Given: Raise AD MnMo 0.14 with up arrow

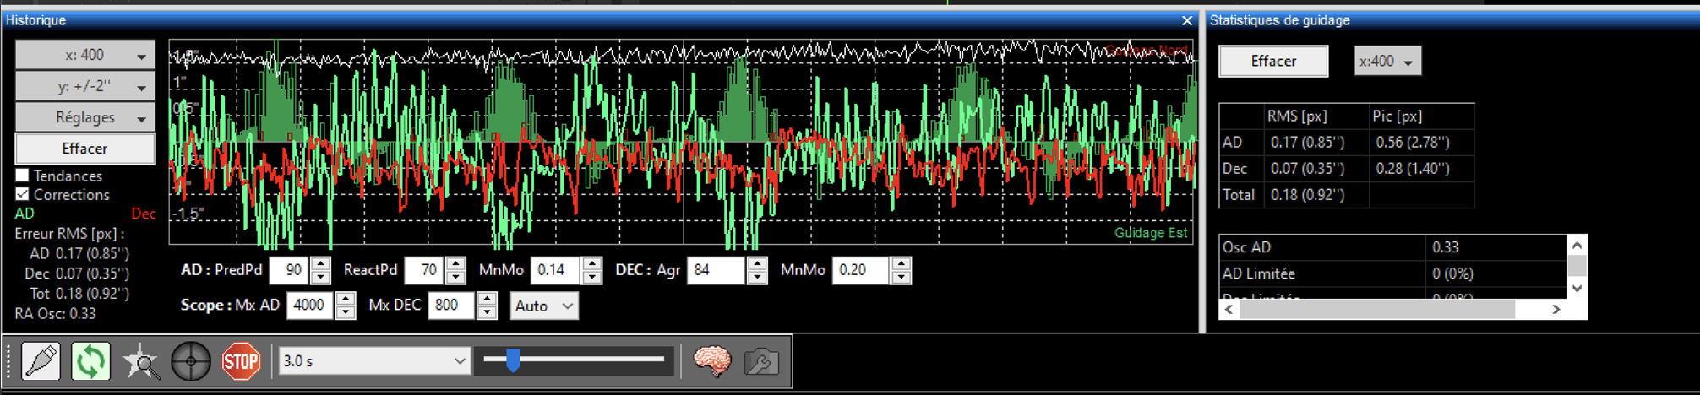Looking at the screenshot, I should click(x=592, y=264).
